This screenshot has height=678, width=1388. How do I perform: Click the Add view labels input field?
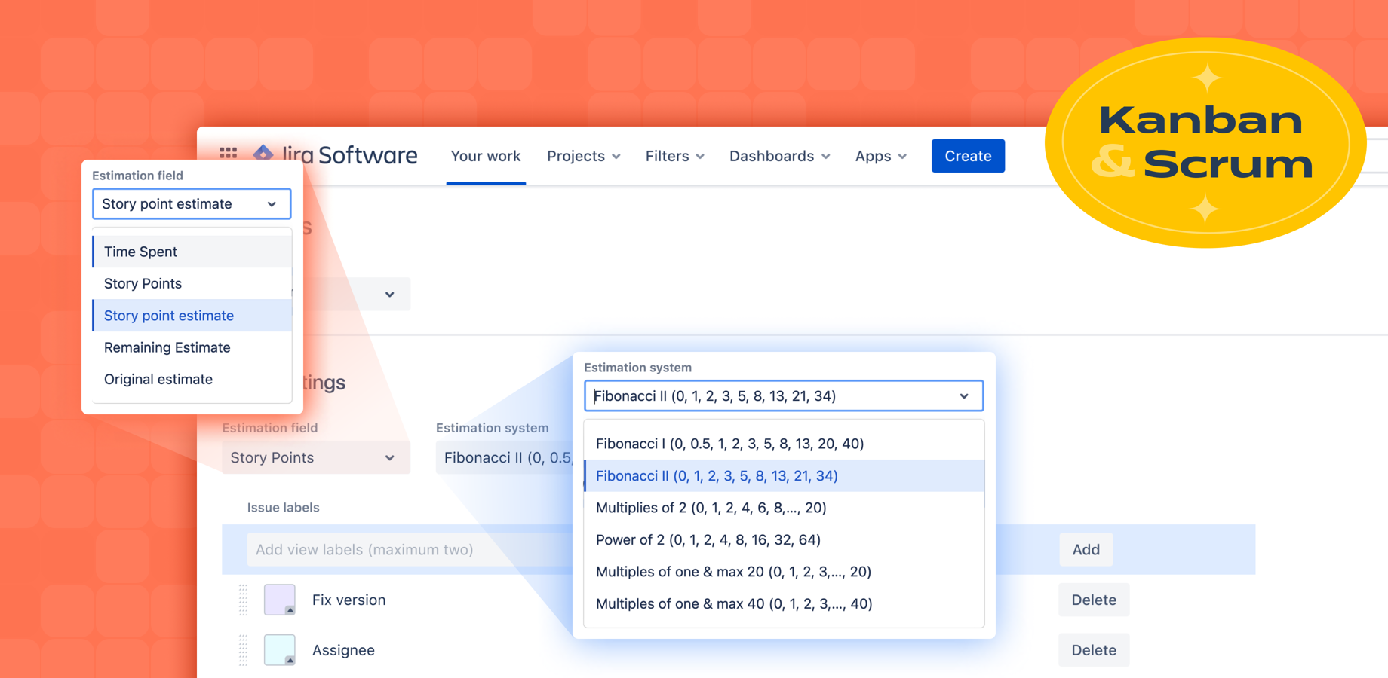pos(410,550)
